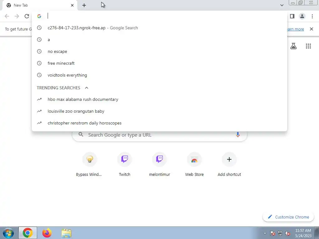Viewport: 319px width, 239px height.
Task: Open the melontimur shortcut
Action: [159, 165]
